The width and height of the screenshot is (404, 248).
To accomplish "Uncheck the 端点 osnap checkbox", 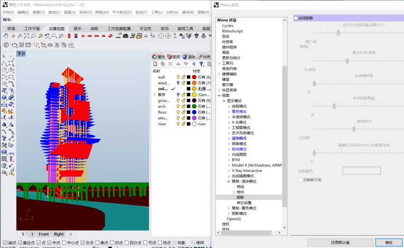I will pos(5,243).
